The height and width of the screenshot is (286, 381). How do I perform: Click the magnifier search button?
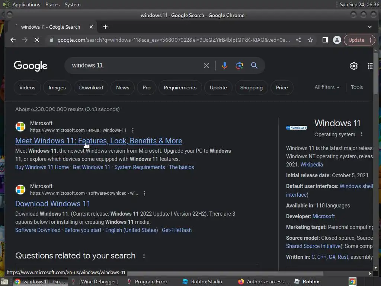pyautogui.click(x=254, y=66)
